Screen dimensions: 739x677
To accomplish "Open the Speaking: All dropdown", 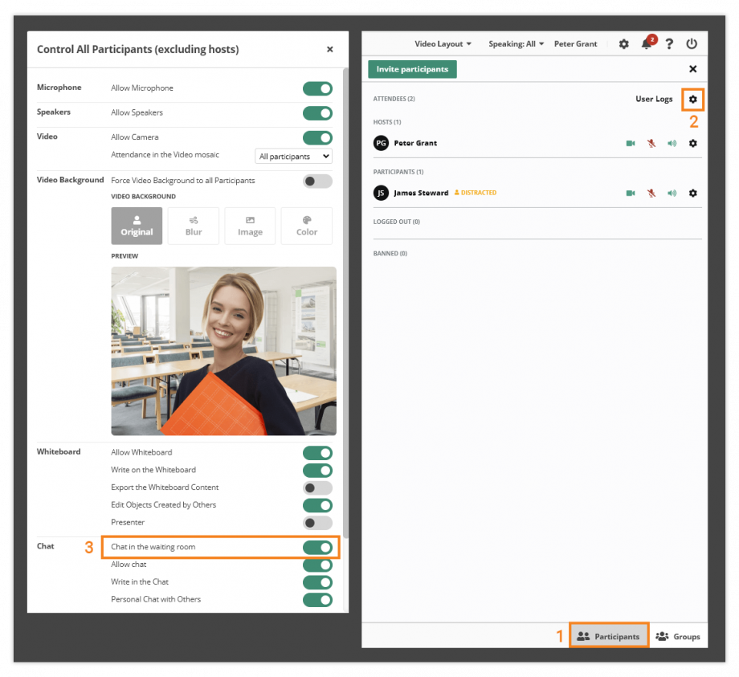I will click(515, 44).
